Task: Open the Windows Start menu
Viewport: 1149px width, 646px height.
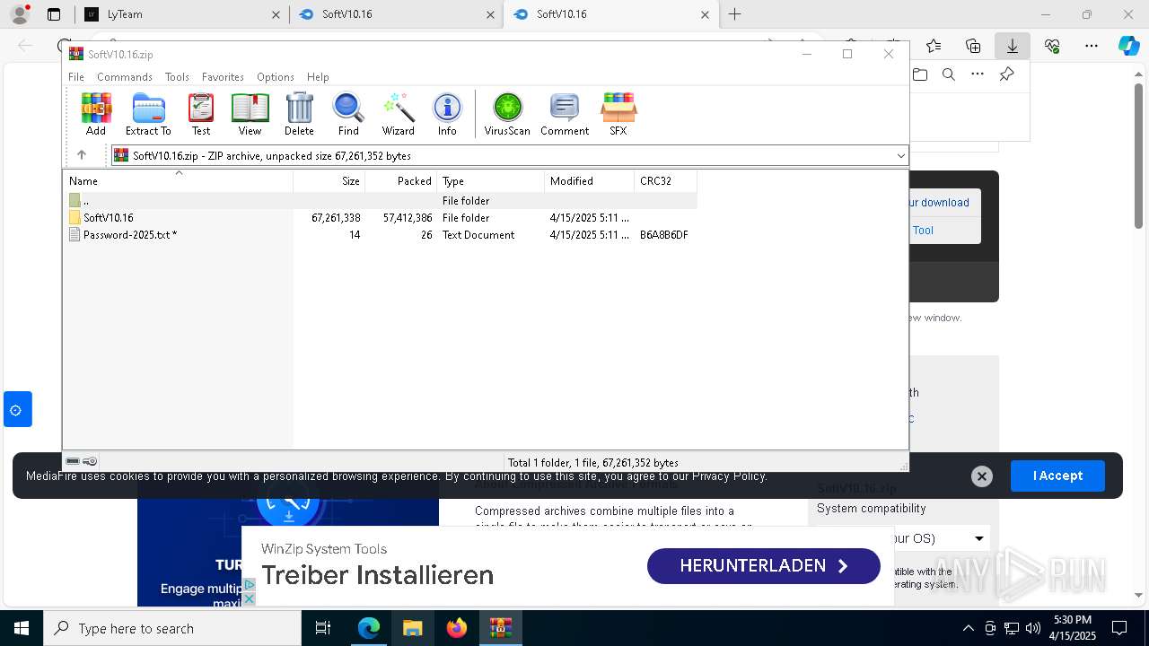Action: [21, 628]
